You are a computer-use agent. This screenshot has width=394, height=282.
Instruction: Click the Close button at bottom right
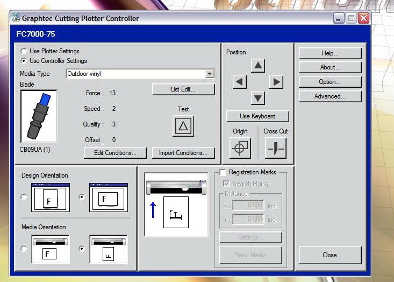click(330, 255)
